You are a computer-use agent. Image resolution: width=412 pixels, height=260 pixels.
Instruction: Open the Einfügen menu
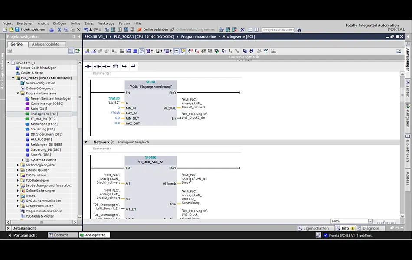click(60, 23)
